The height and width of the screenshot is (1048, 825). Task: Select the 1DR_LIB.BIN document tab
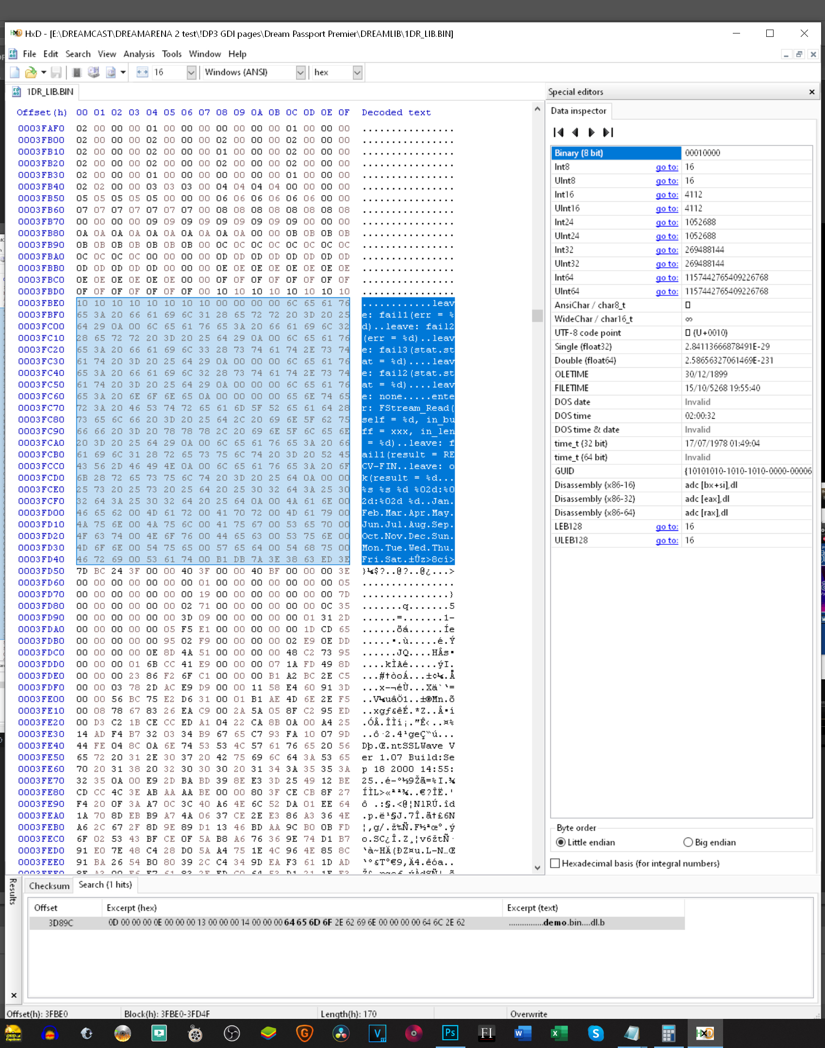click(x=43, y=92)
